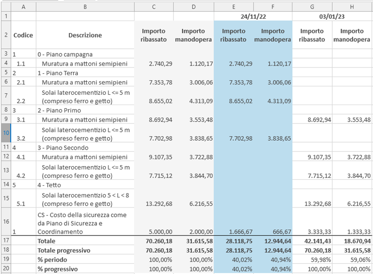
Task: Select row 10 header
Action: click(6, 133)
